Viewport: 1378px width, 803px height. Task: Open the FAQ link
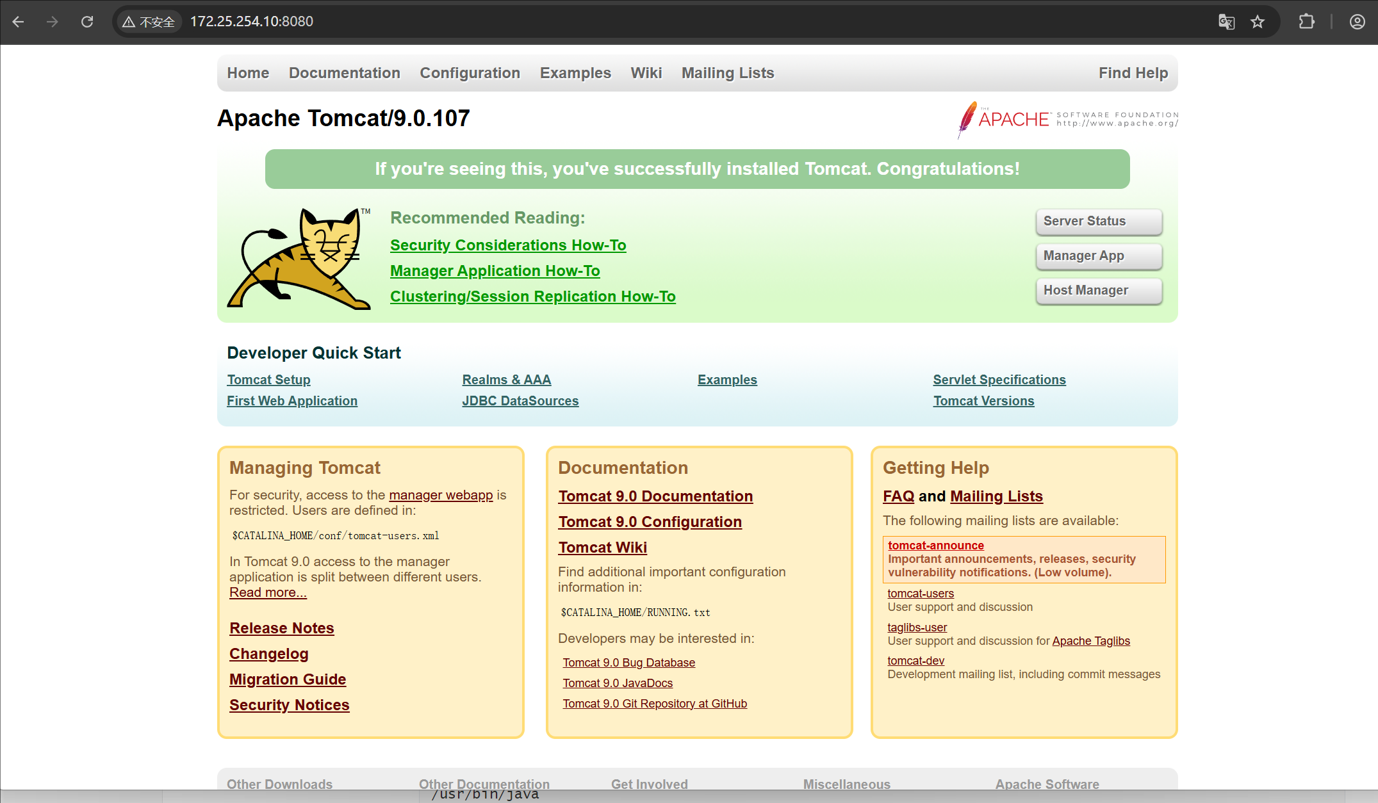pyautogui.click(x=898, y=496)
